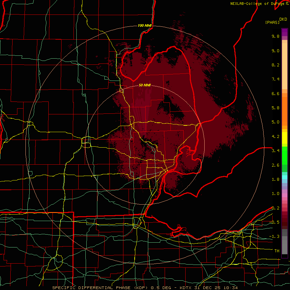
Task: Click the TH threshold scale label
Action: (277, 251)
